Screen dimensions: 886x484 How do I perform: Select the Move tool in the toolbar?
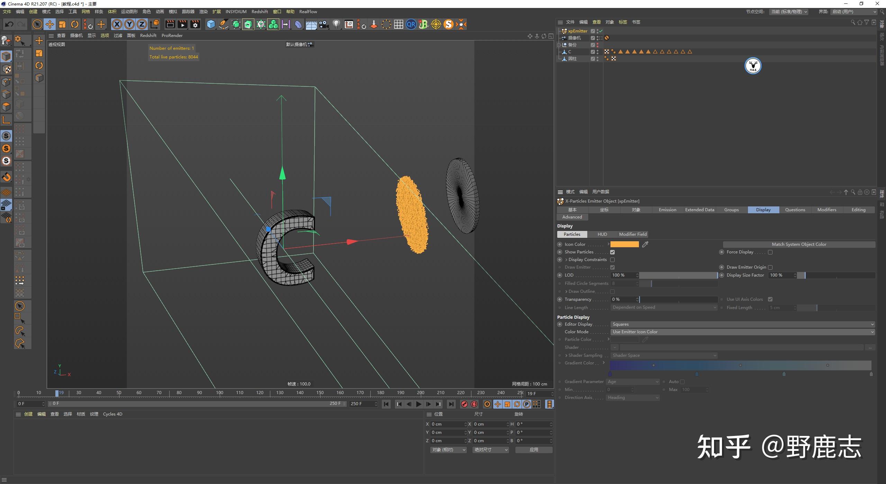[50, 24]
